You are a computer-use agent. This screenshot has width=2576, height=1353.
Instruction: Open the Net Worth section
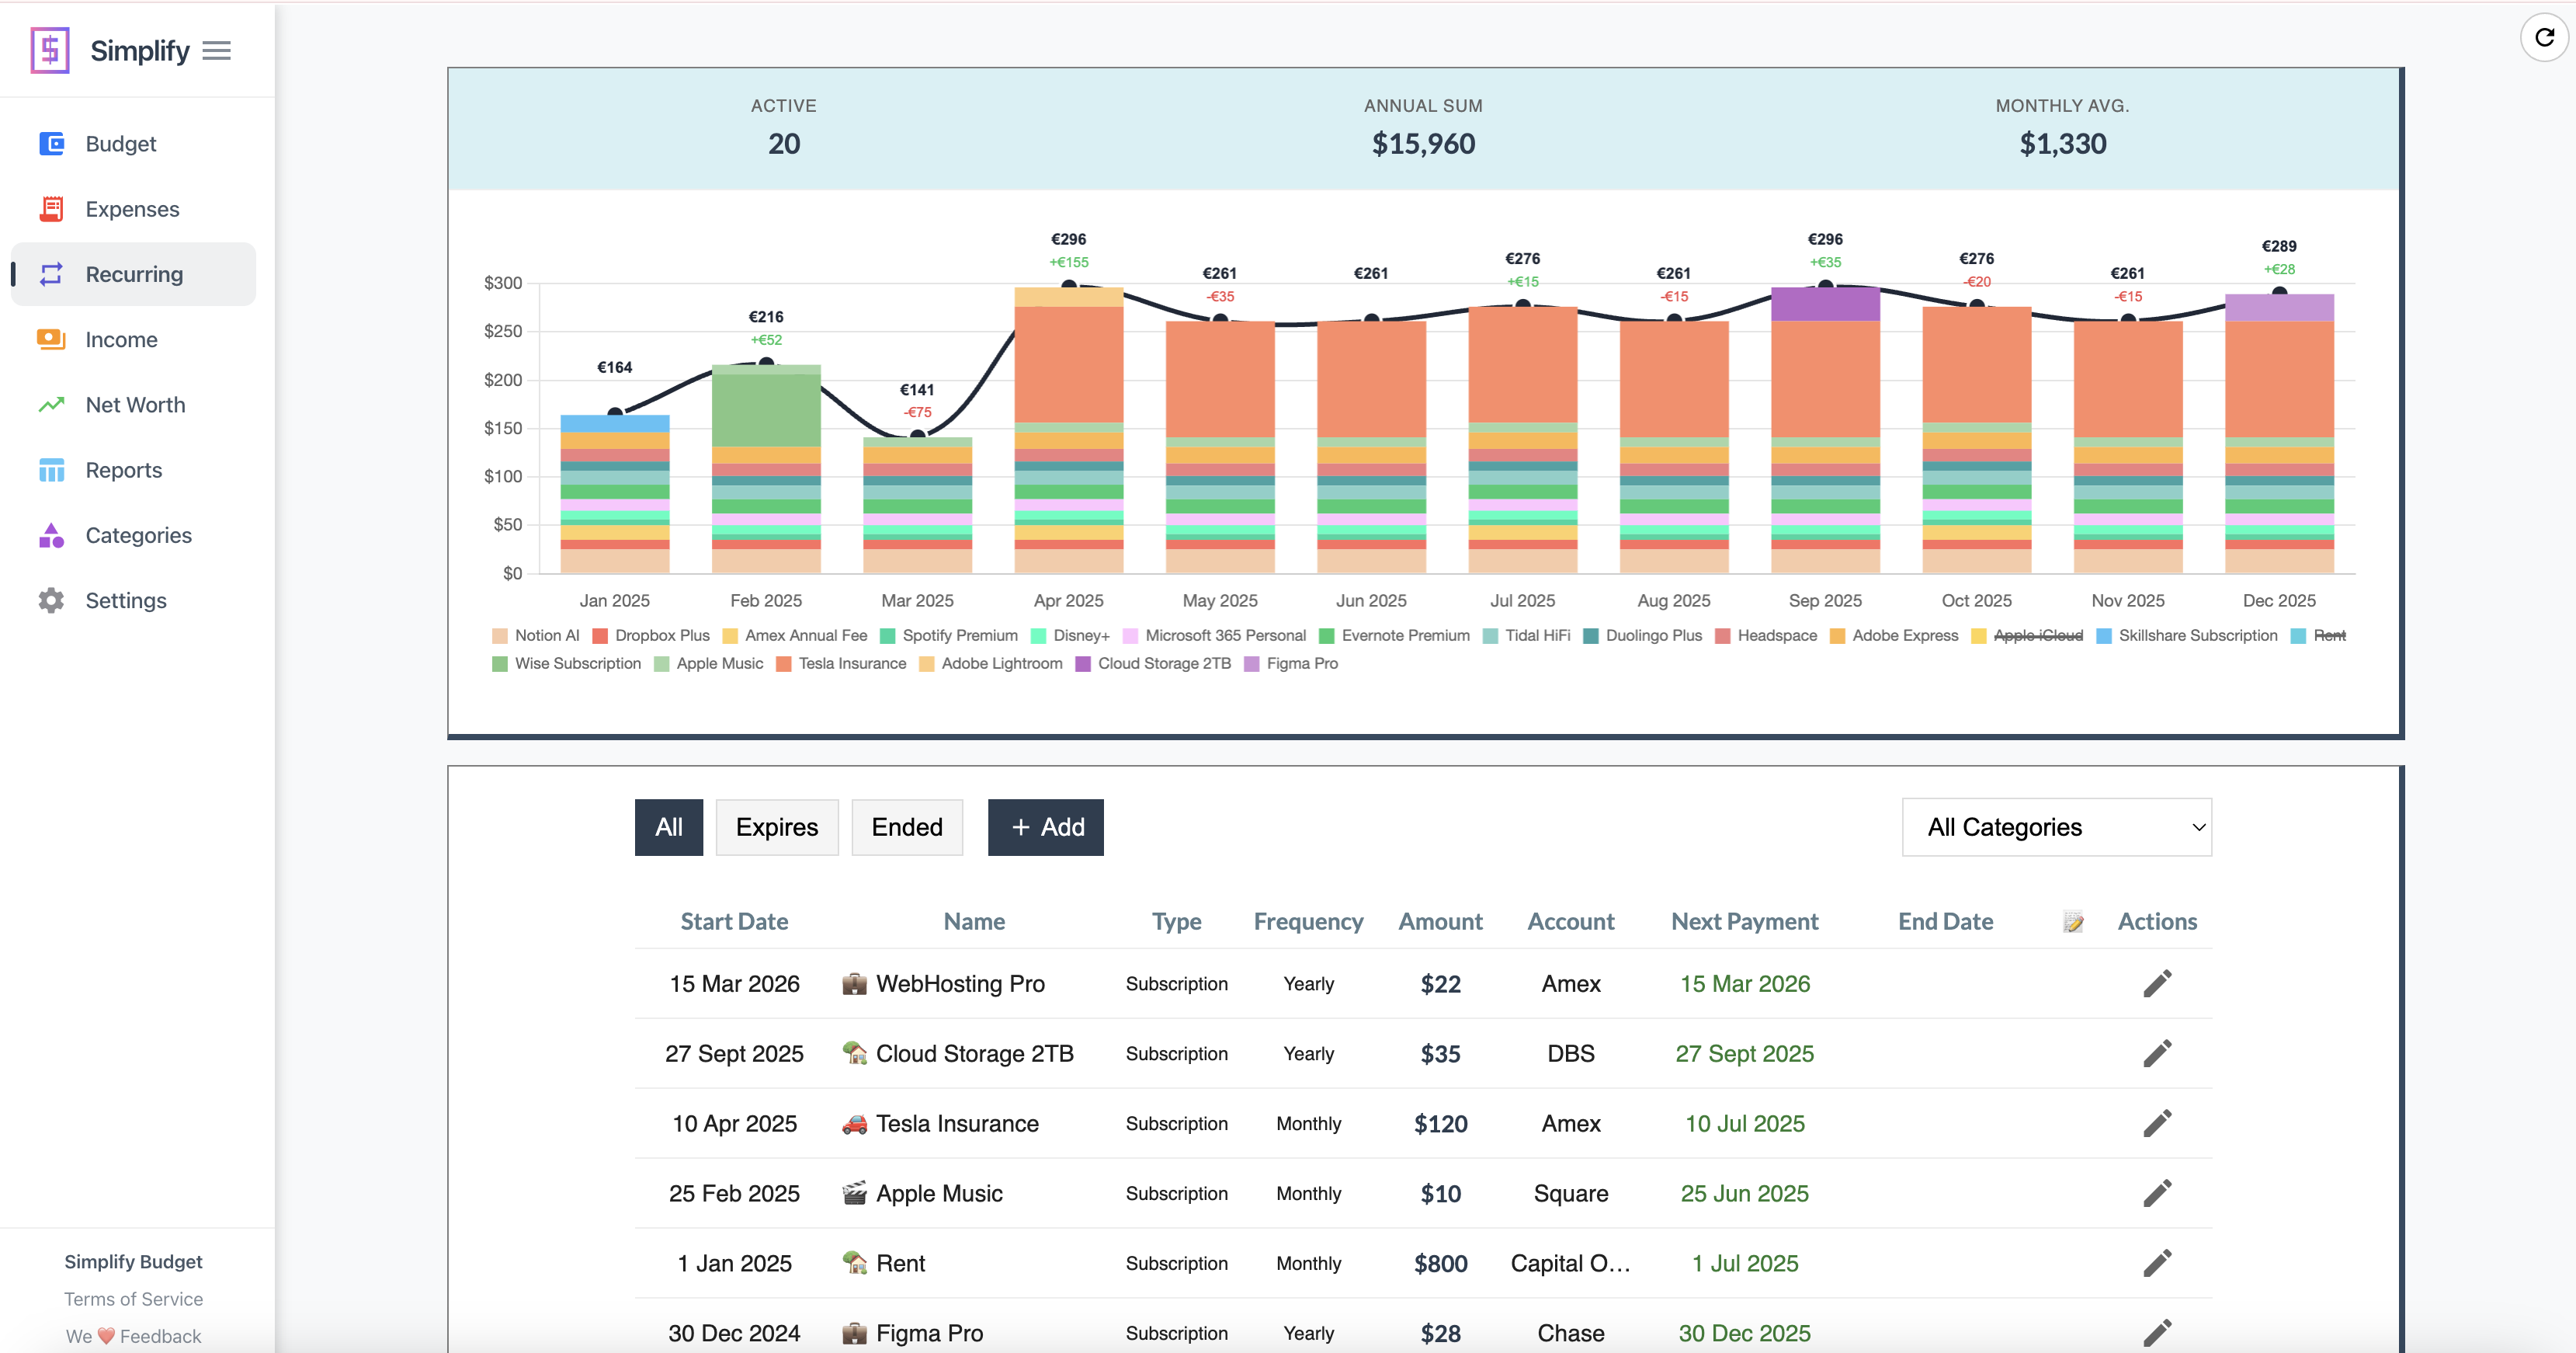coord(133,405)
